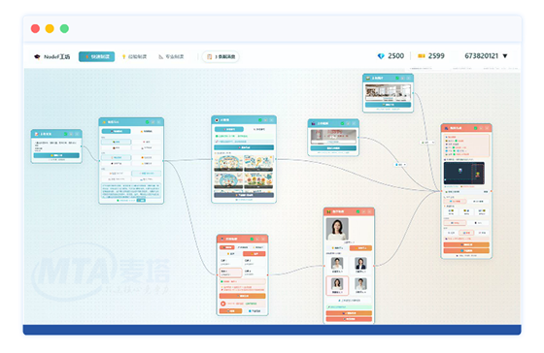Click the green status dot on leftmost text node
544x353 pixels.
(65, 134)
